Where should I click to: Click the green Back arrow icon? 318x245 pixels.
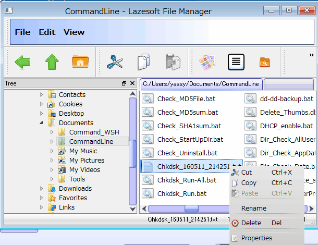tap(22, 62)
